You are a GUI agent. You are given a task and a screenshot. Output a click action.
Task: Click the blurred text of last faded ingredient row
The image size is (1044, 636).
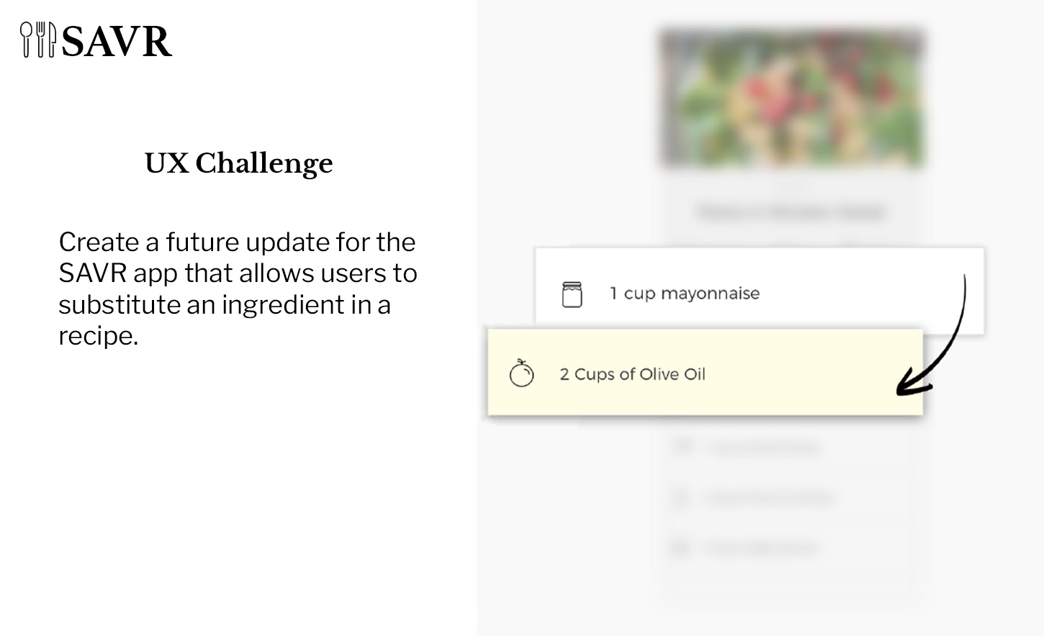click(x=762, y=549)
